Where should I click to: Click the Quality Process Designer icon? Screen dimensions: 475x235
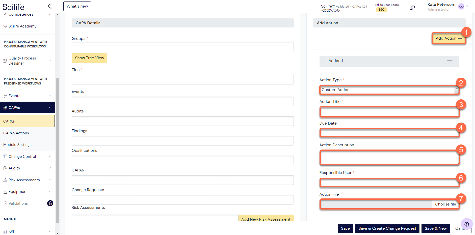5,61
